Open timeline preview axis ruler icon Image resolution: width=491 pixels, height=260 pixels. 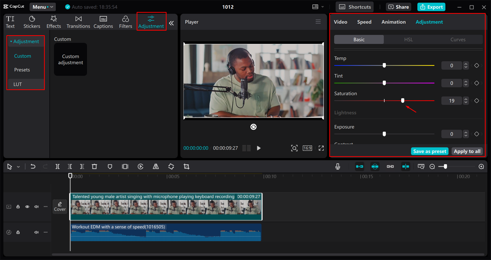point(421,167)
